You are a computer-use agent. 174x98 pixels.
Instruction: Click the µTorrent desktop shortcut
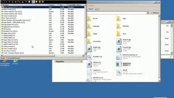(15, 62)
